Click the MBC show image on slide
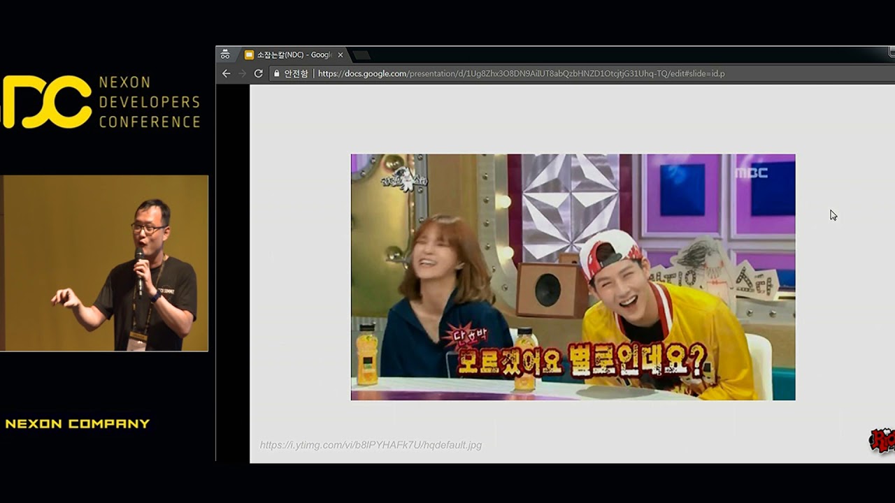Viewport: 895px width, 503px height. (573, 277)
